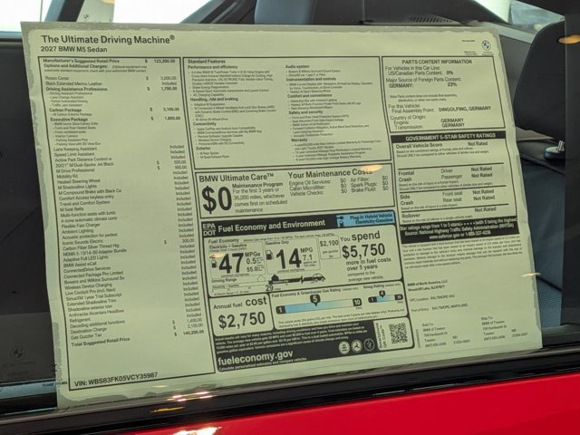Click the Plug-In Hybrid Vehicle badge
Image resolution: width=580 pixels, height=435 pixels.
[x=365, y=219]
